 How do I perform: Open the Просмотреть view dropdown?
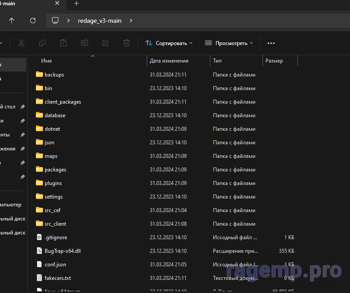229,43
